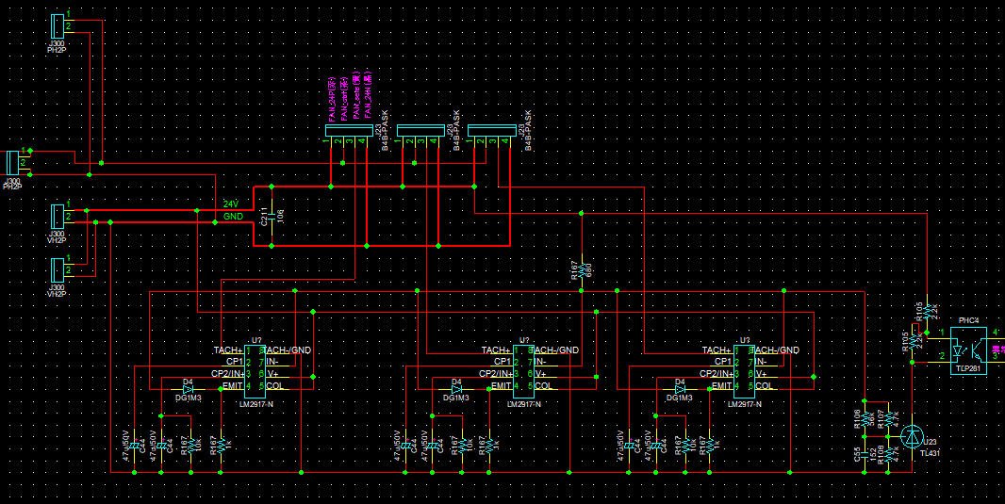Click the 24V net label
The image size is (1005, 504).
[231, 204]
